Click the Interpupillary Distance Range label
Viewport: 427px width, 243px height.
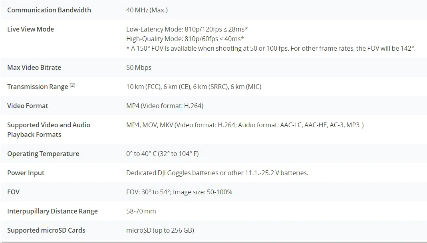coord(52,211)
